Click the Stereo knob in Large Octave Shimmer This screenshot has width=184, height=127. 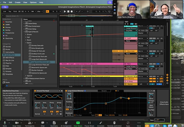[151, 96]
